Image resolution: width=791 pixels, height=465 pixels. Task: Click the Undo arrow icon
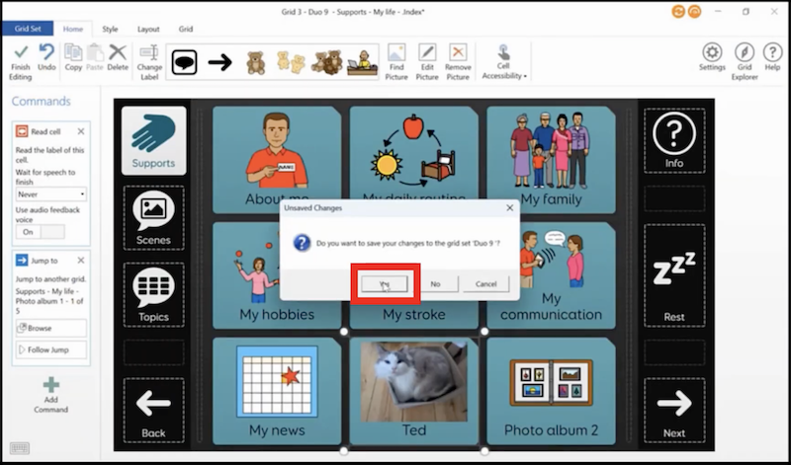[x=46, y=53]
